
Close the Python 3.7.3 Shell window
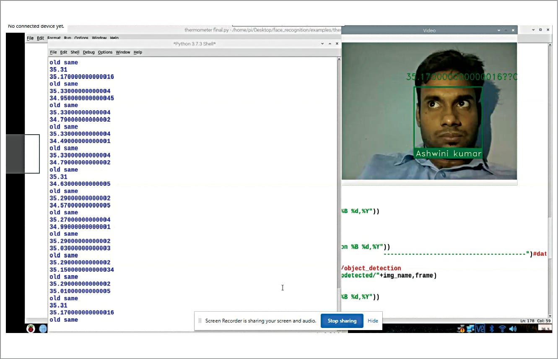pos(337,44)
